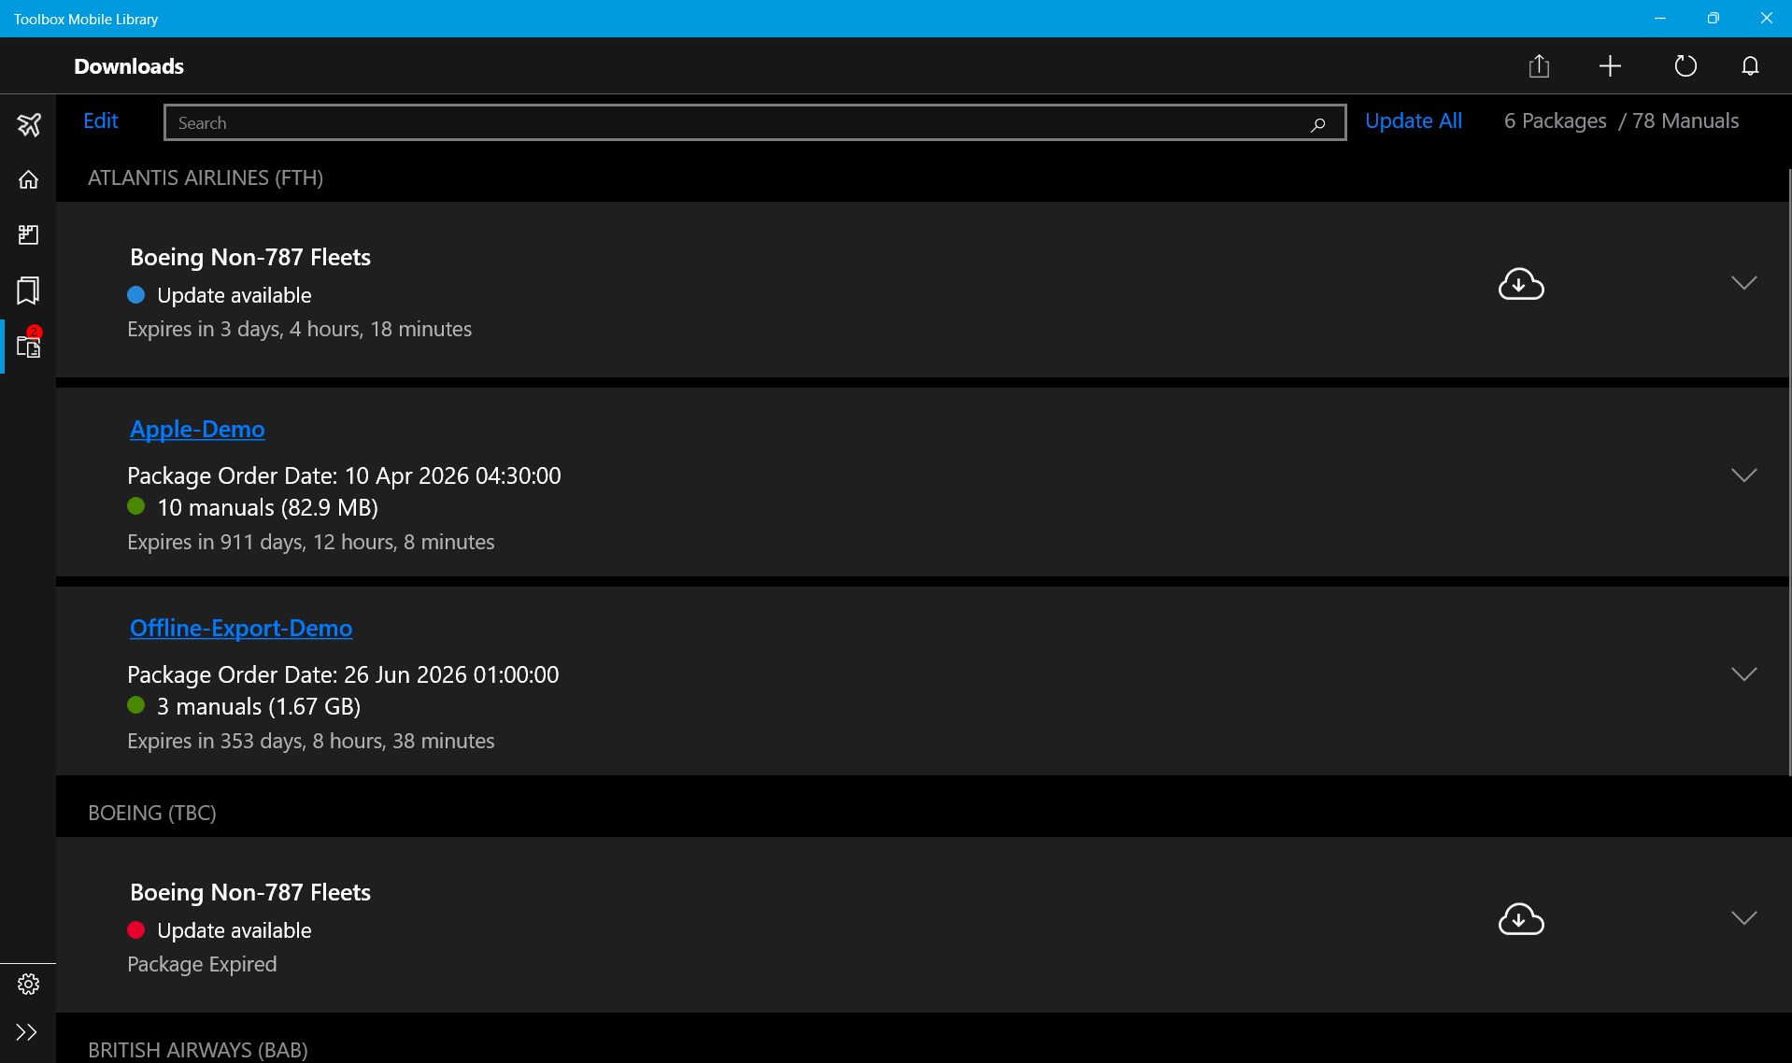Click '3 manuals (1.67 GB)' text

click(x=259, y=706)
